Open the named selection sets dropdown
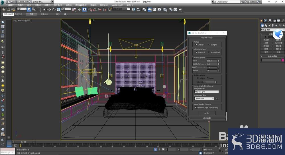This screenshot has height=155, width=285. (x=121, y=9)
